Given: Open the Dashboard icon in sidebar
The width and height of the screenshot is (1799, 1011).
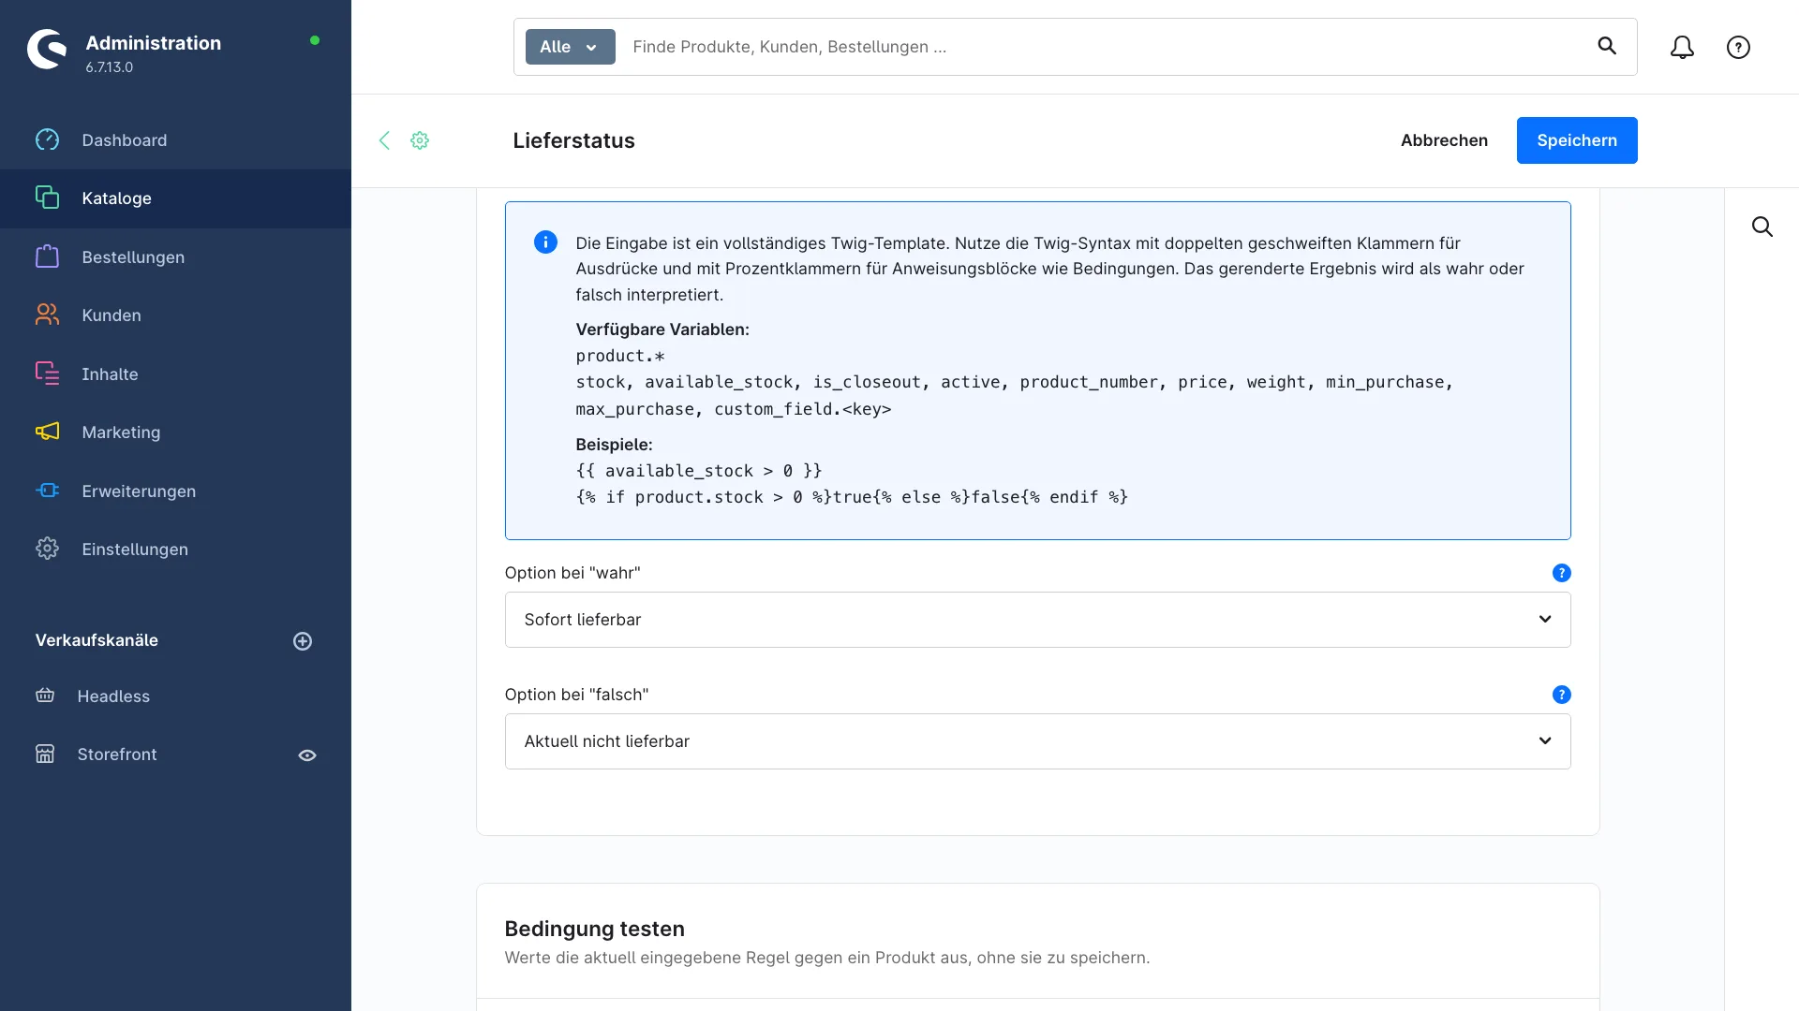Looking at the screenshot, I should [47, 140].
